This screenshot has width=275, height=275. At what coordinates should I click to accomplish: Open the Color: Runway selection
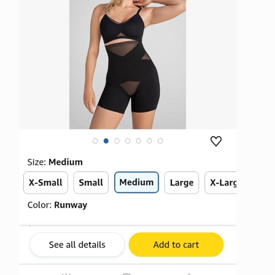coord(57,205)
